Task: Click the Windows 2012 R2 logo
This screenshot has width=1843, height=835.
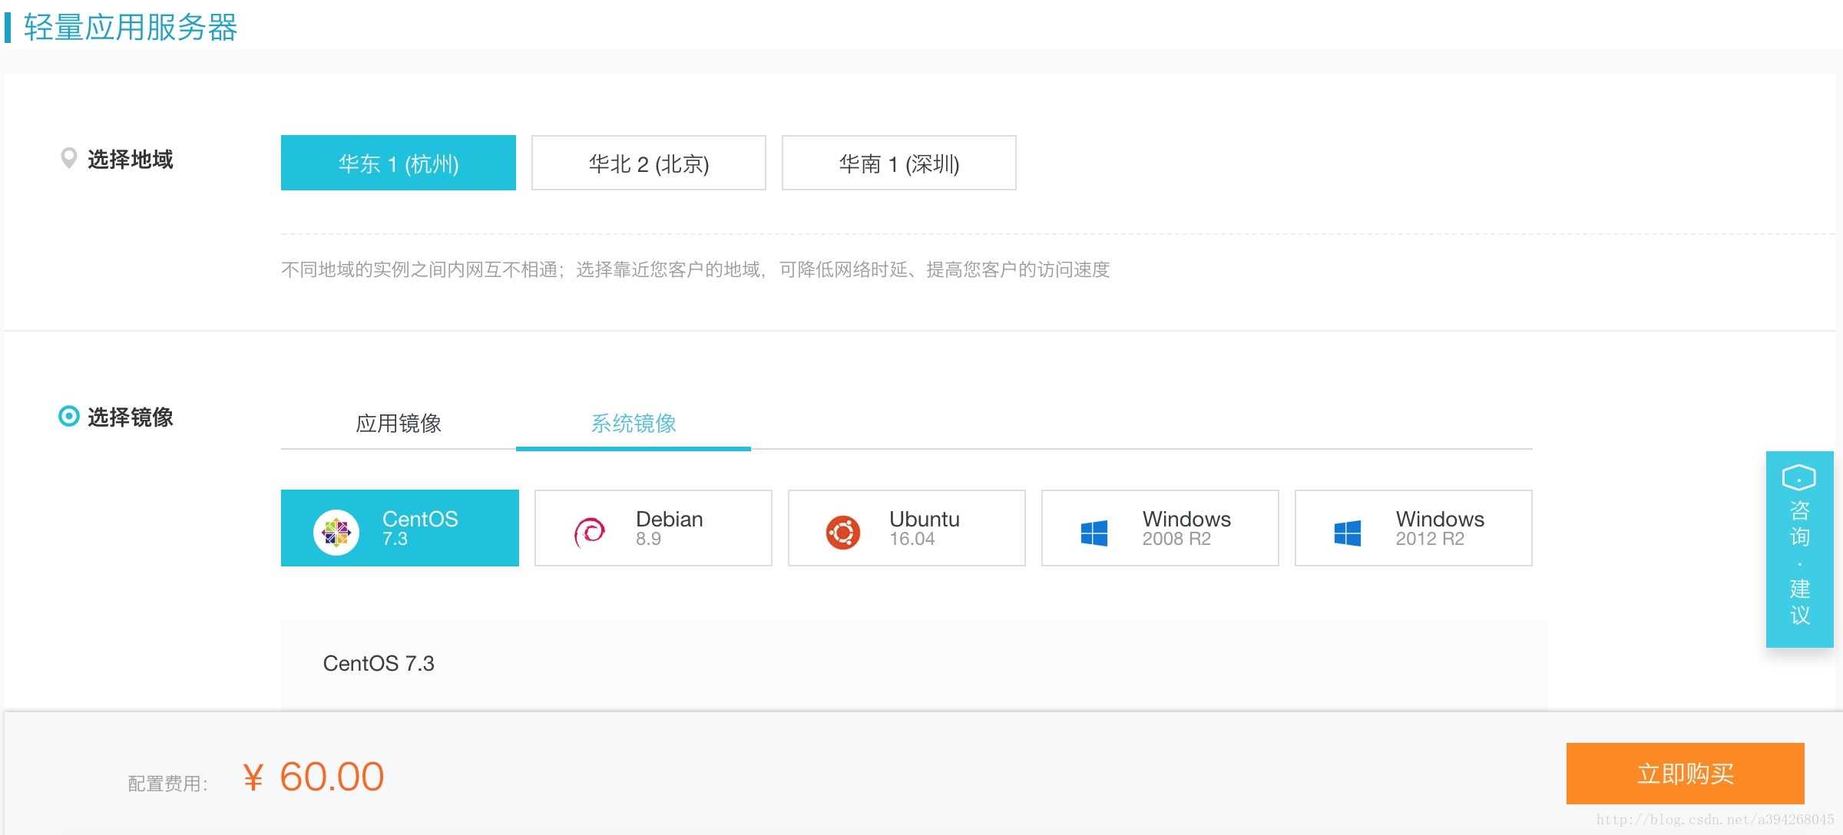Action: tap(1347, 533)
